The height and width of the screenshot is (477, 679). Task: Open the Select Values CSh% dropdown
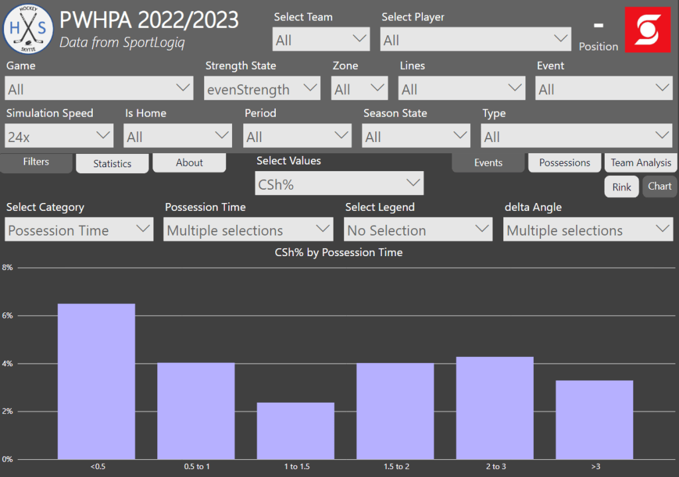(339, 184)
